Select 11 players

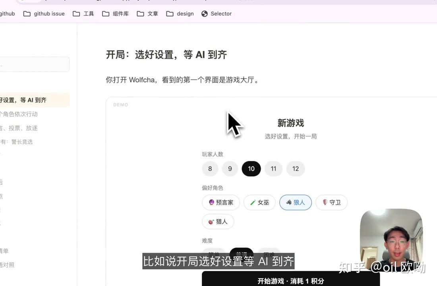click(273, 169)
